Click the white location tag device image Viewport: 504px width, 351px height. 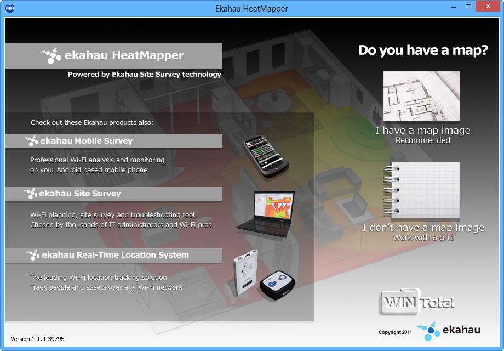[245, 273]
